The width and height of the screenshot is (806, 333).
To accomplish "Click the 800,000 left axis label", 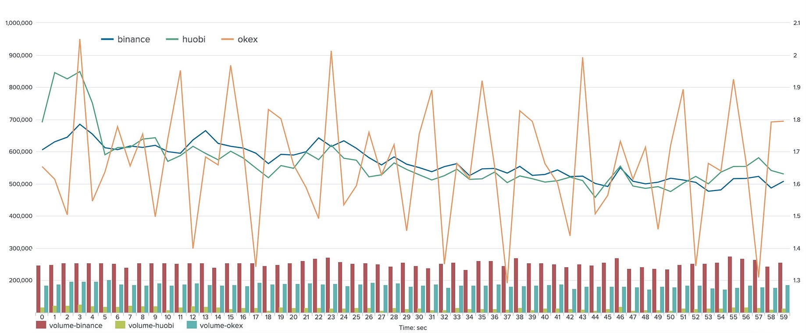I will pyautogui.click(x=21, y=87).
